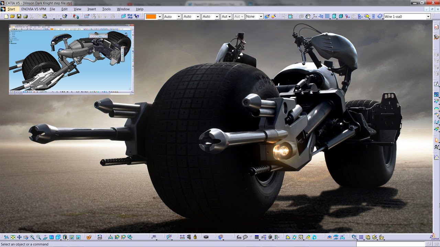This screenshot has height=247, width=440.
Task: Click the Zoom In magnifier icon
Action: (x=32, y=237)
